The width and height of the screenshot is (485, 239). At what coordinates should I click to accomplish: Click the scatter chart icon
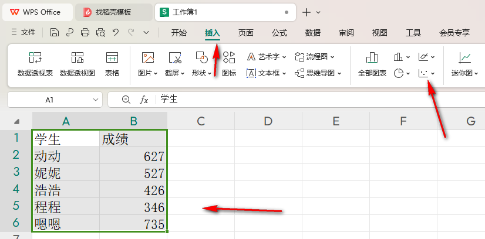tap(423, 73)
